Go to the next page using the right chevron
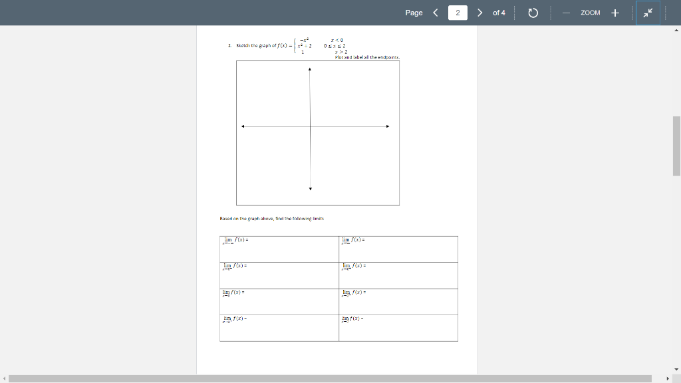Image resolution: width=681 pixels, height=383 pixels. 479,12
